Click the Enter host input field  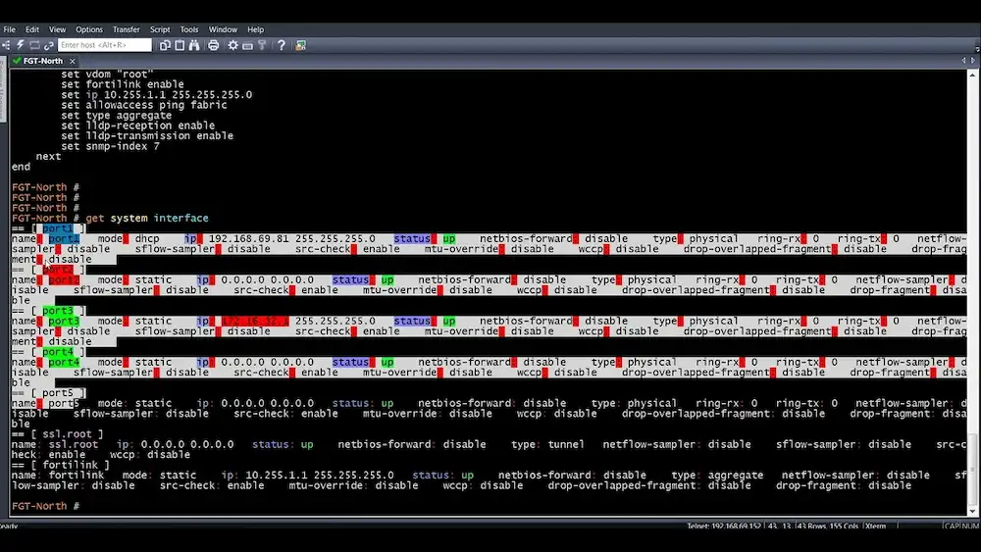point(105,45)
